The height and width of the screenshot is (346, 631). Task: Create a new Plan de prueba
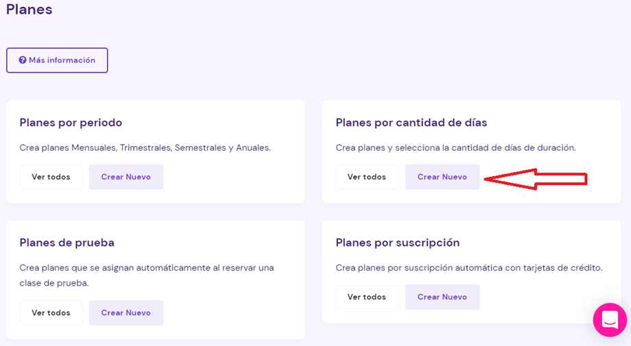(x=126, y=312)
